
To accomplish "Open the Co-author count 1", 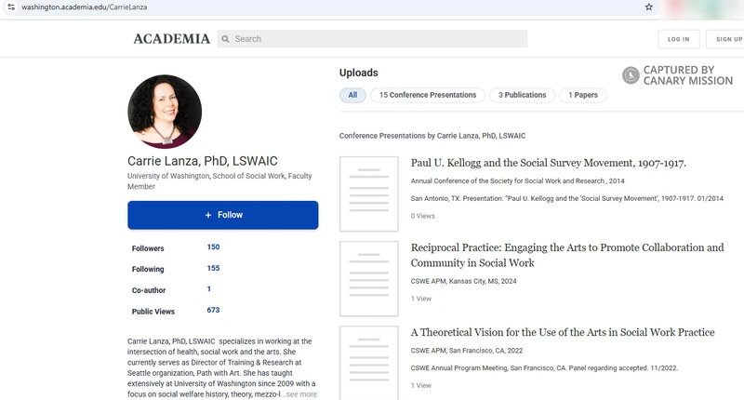I will pyautogui.click(x=208, y=289).
